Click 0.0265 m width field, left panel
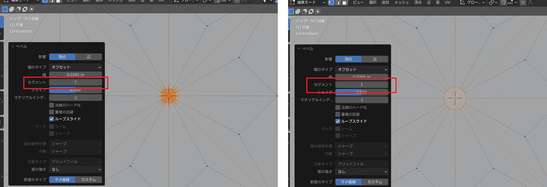The width and height of the screenshot is (547, 187). pyautogui.click(x=76, y=75)
